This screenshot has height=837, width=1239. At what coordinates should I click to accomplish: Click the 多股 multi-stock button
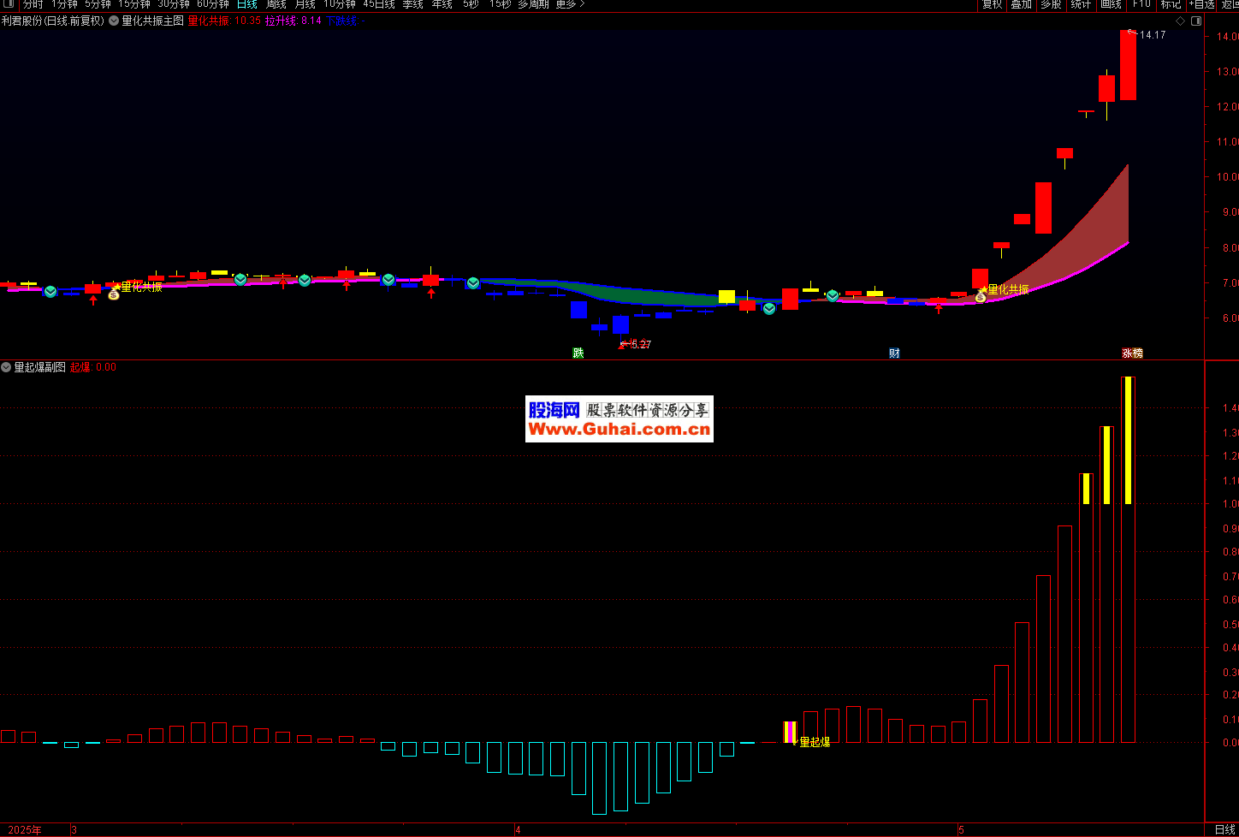tap(1051, 4)
